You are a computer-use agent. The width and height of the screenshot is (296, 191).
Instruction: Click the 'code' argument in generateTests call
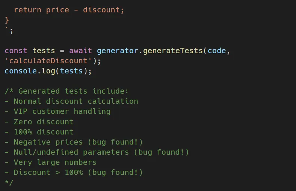[217, 51]
